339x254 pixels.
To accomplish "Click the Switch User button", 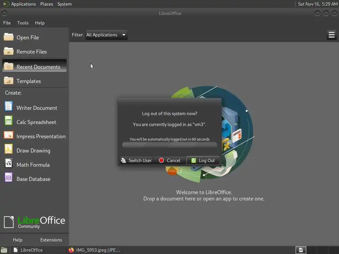I will coord(136,160).
